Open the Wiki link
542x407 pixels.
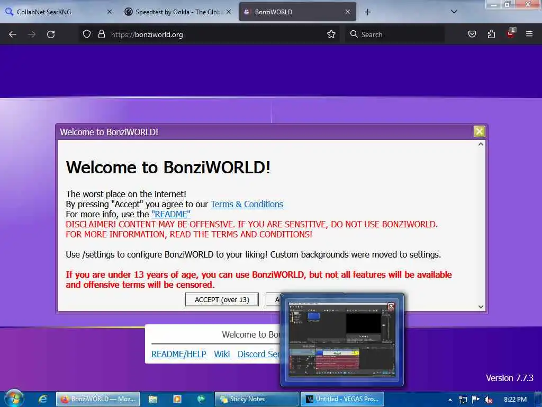[x=222, y=354]
